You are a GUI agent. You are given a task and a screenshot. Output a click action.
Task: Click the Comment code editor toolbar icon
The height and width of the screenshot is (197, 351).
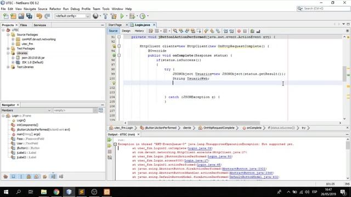tap(252, 31)
